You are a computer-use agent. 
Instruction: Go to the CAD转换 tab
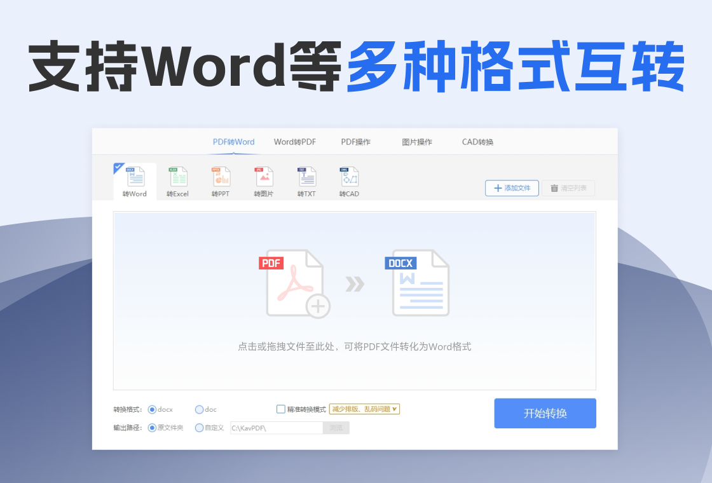tap(477, 142)
